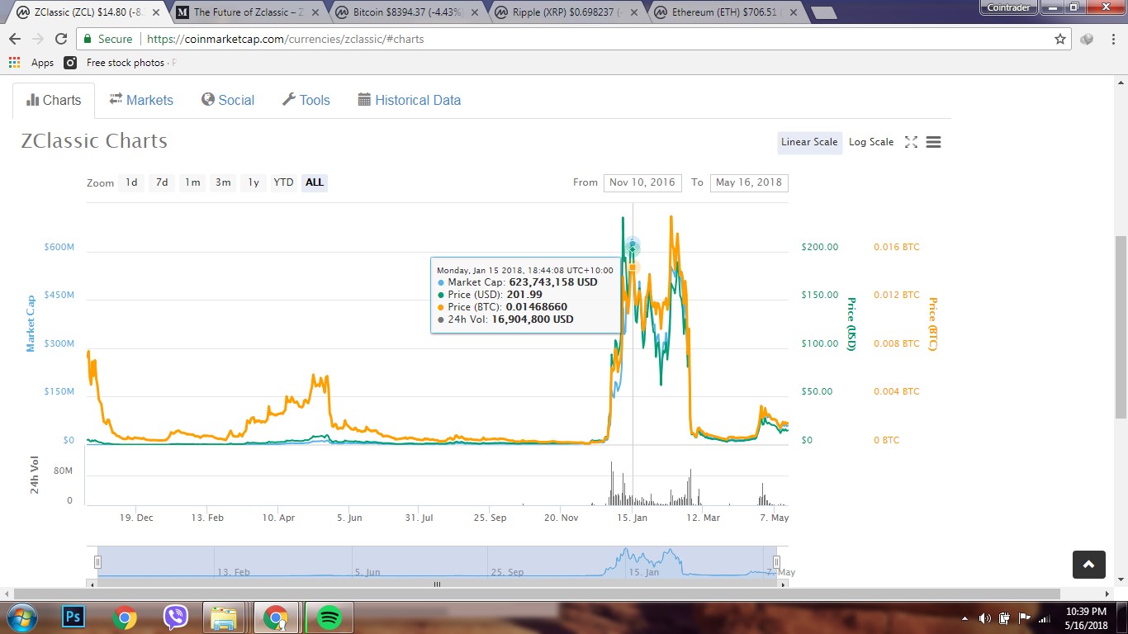
Task: Click the chart navigator scrollbar thumb
Action: (x=437, y=584)
